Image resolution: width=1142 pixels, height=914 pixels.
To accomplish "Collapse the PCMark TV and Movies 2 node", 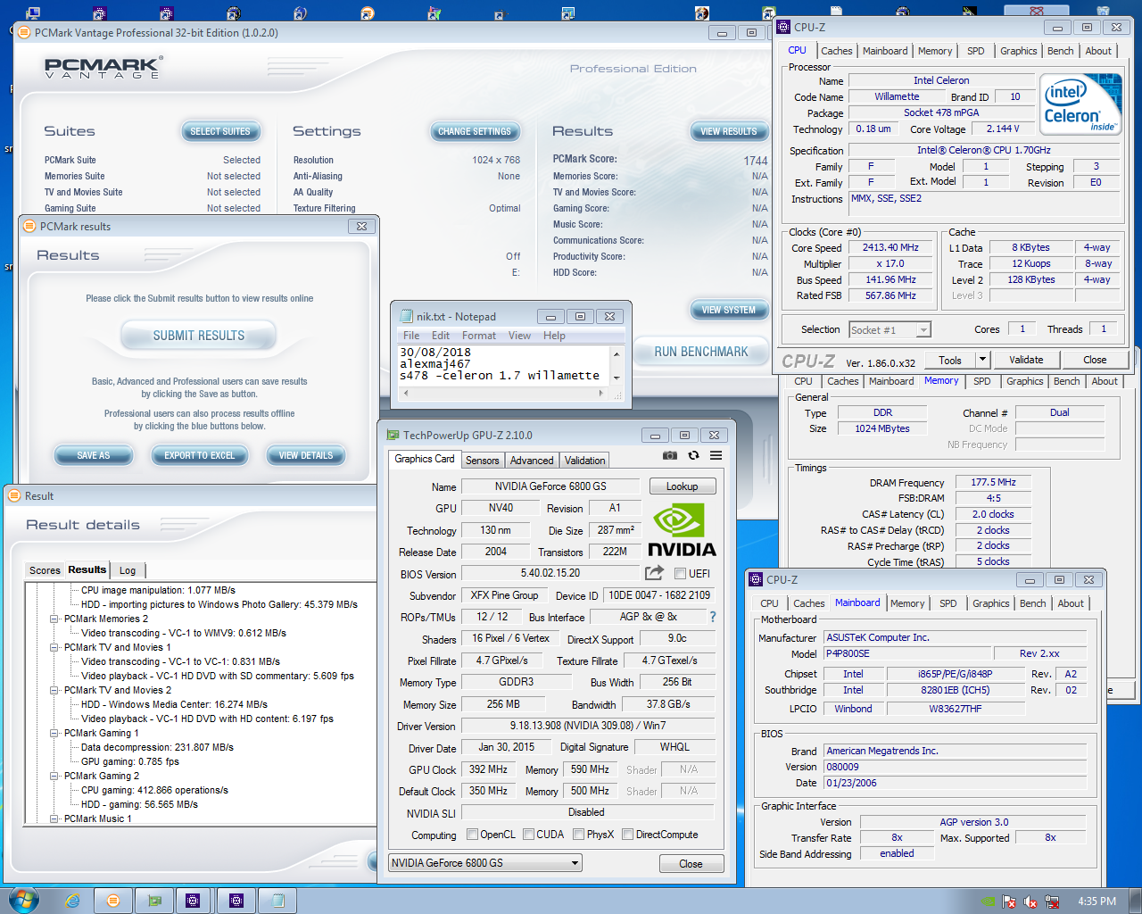I will (x=54, y=690).
